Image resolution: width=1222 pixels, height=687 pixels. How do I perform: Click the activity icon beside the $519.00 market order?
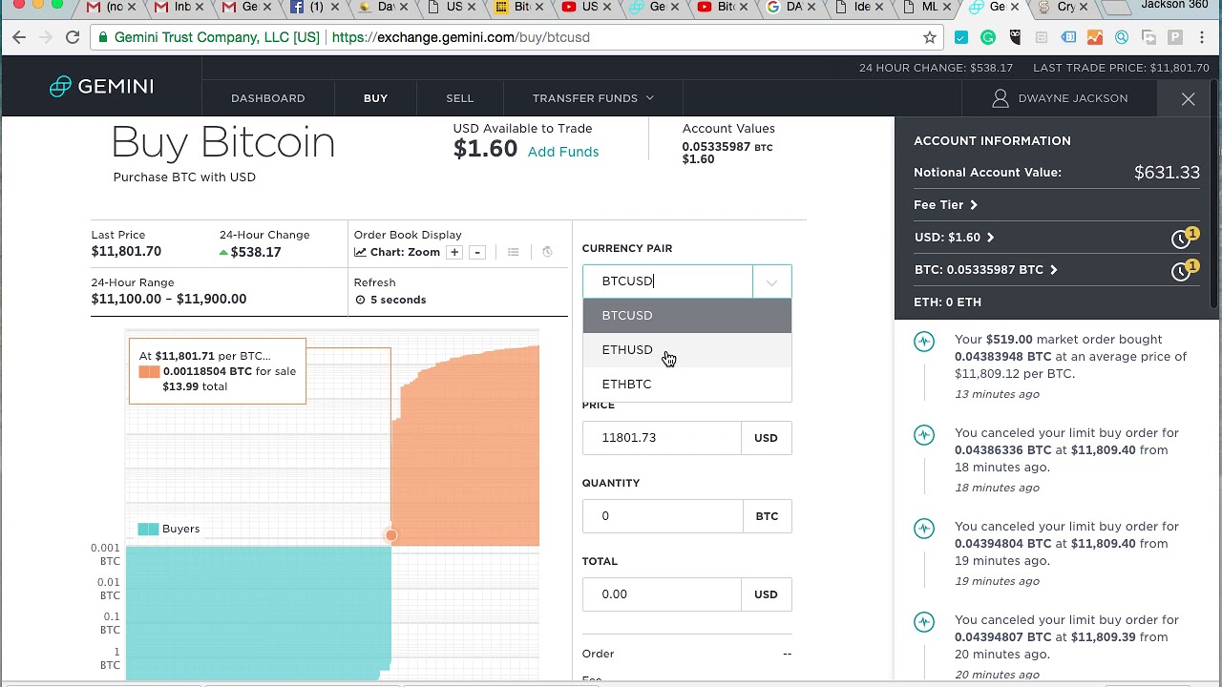point(924,342)
